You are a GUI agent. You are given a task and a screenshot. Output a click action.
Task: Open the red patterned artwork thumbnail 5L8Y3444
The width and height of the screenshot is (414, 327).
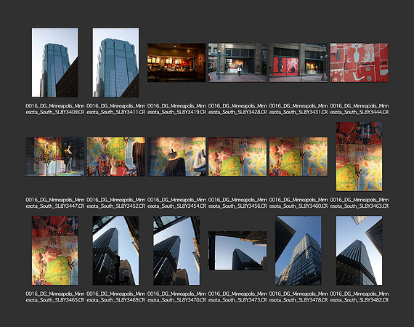click(359, 62)
